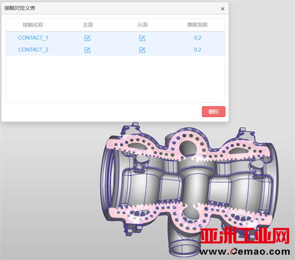Close the 接触对定义表 dialog
Viewport: 295px width, 260px height.
pos(222,8)
